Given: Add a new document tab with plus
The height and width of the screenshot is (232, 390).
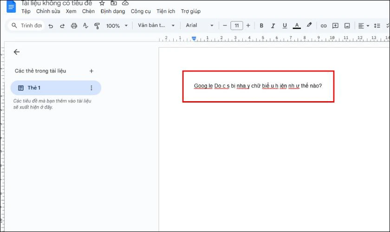Looking at the screenshot, I should coord(91,71).
